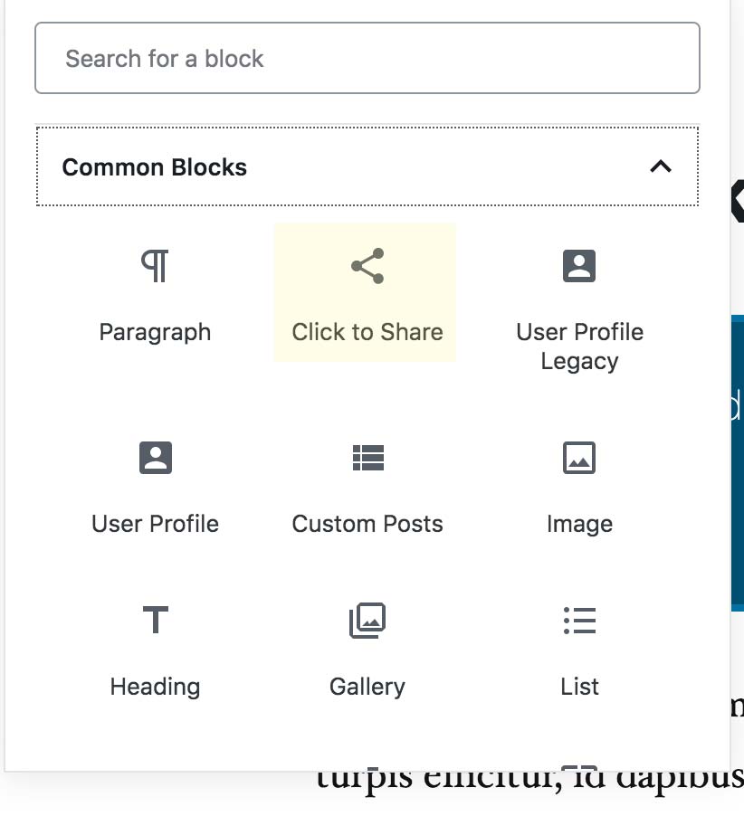
Task: Focus the Search for a block field
Action: (367, 59)
